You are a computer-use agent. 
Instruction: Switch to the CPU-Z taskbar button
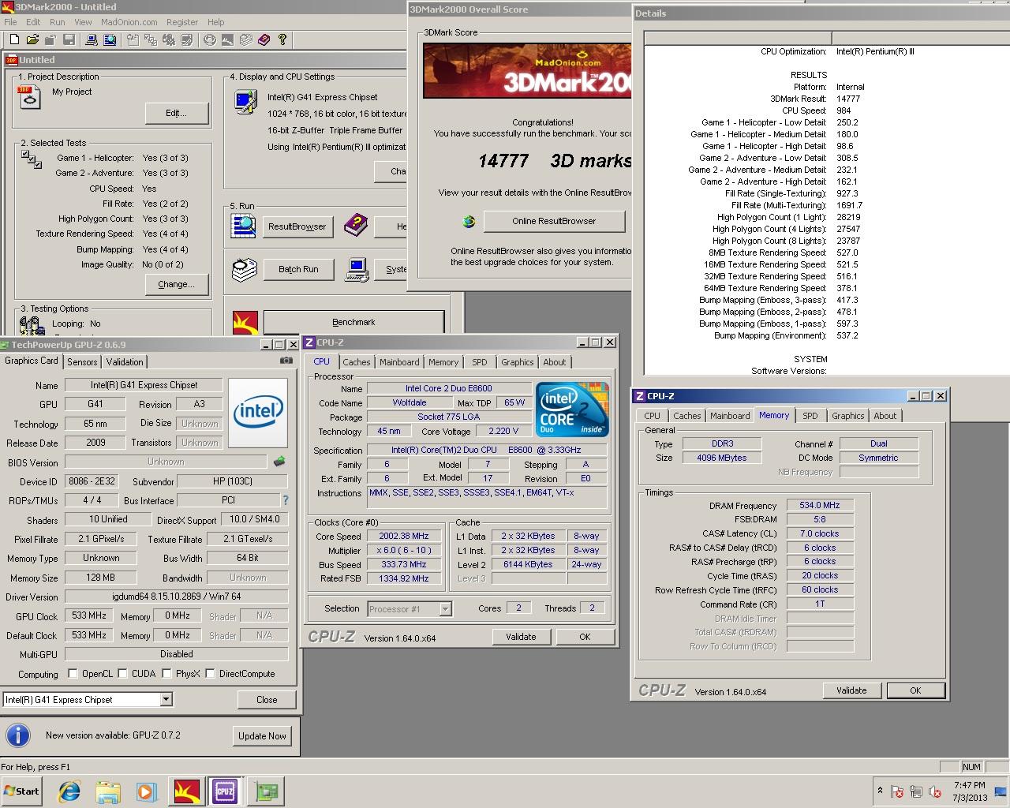(225, 791)
